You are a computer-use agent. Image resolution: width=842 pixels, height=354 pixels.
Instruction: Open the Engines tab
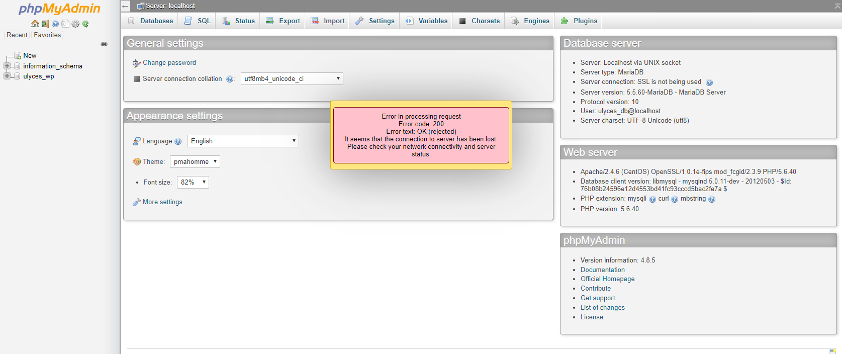[x=530, y=21]
